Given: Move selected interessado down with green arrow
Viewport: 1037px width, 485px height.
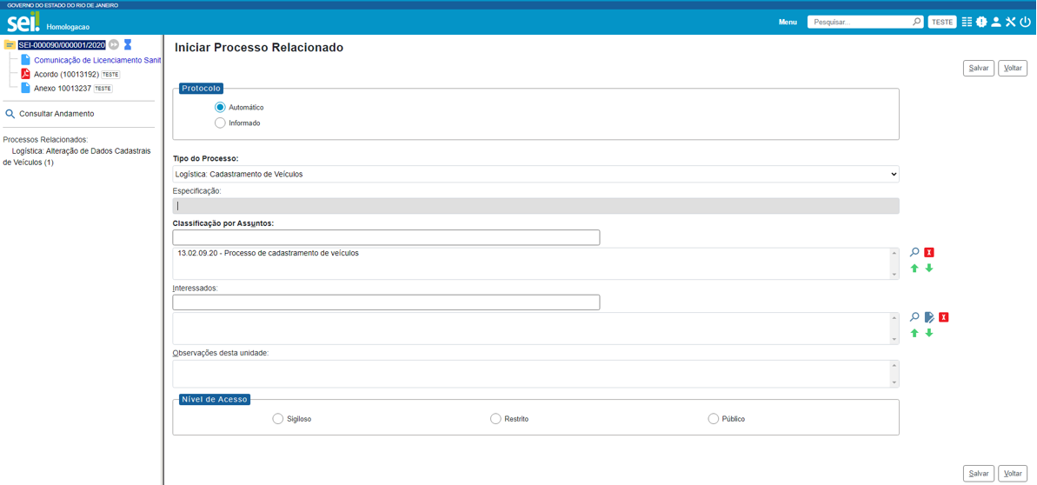Looking at the screenshot, I should click(x=929, y=334).
